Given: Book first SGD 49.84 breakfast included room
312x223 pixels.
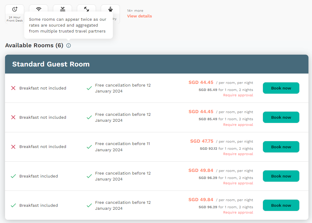Looking at the screenshot, I should (281, 176).
